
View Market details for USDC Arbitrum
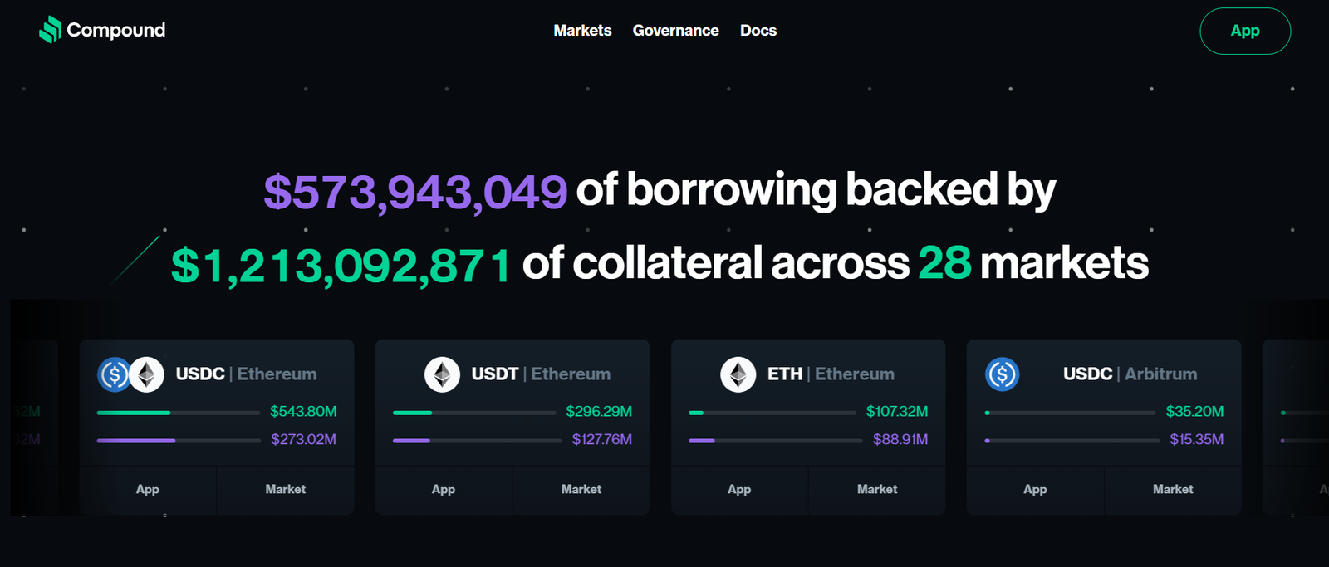[x=1173, y=490]
